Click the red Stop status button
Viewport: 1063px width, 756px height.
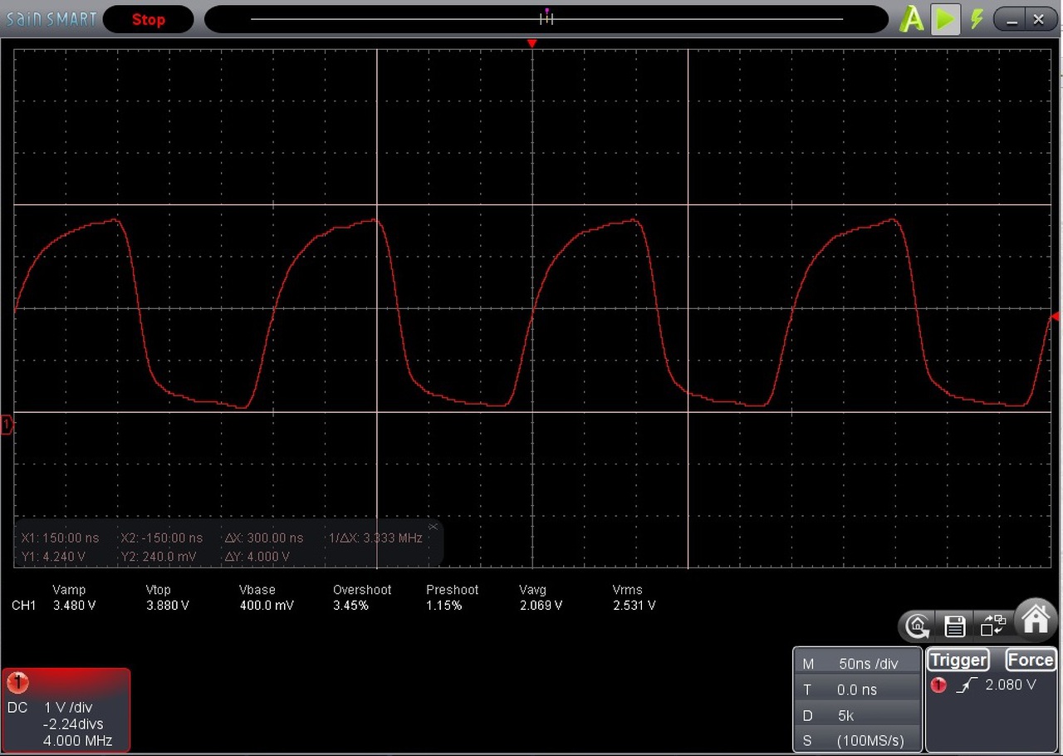(x=149, y=19)
